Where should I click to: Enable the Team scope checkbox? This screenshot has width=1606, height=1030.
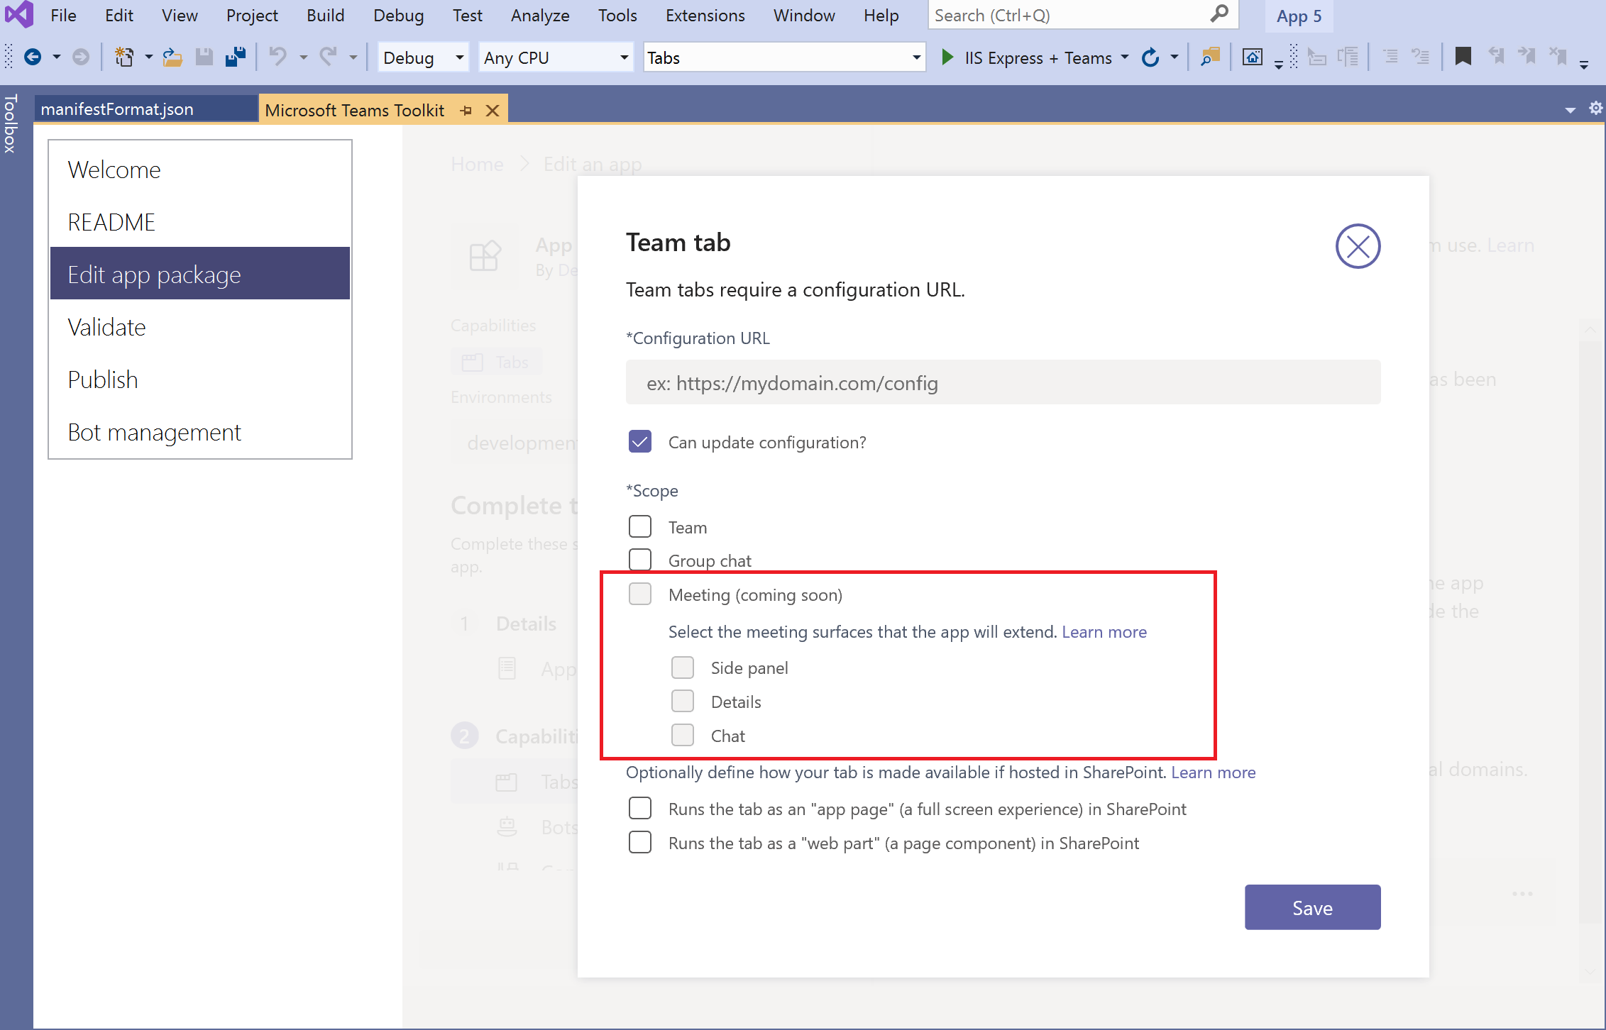[639, 526]
